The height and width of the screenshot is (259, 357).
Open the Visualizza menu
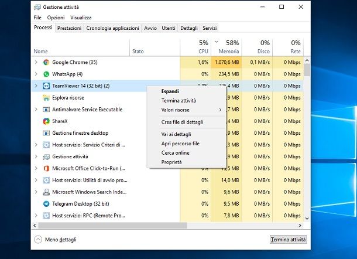[x=81, y=18]
